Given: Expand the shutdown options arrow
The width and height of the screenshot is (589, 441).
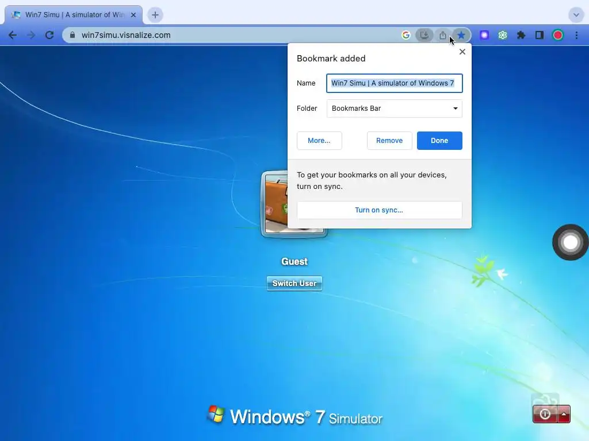Looking at the screenshot, I should pos(564,414).
